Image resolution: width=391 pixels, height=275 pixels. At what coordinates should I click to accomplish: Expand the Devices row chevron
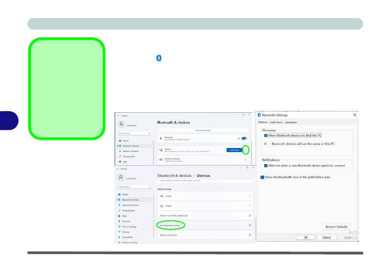(246, 150)
